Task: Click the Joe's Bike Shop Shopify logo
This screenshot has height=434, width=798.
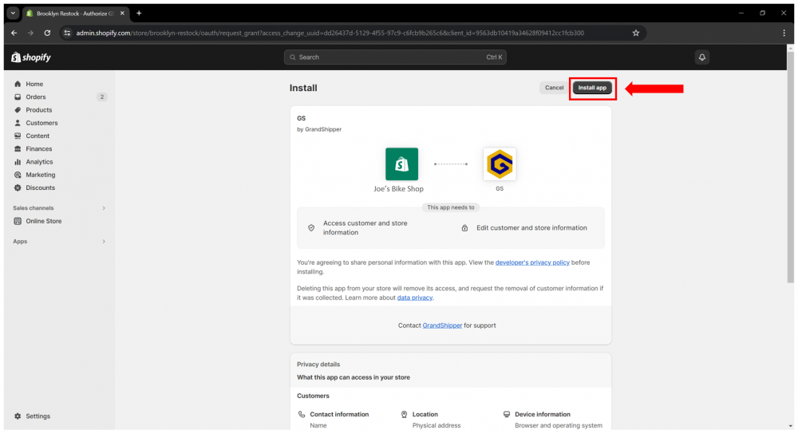Action: click(401, 164)
